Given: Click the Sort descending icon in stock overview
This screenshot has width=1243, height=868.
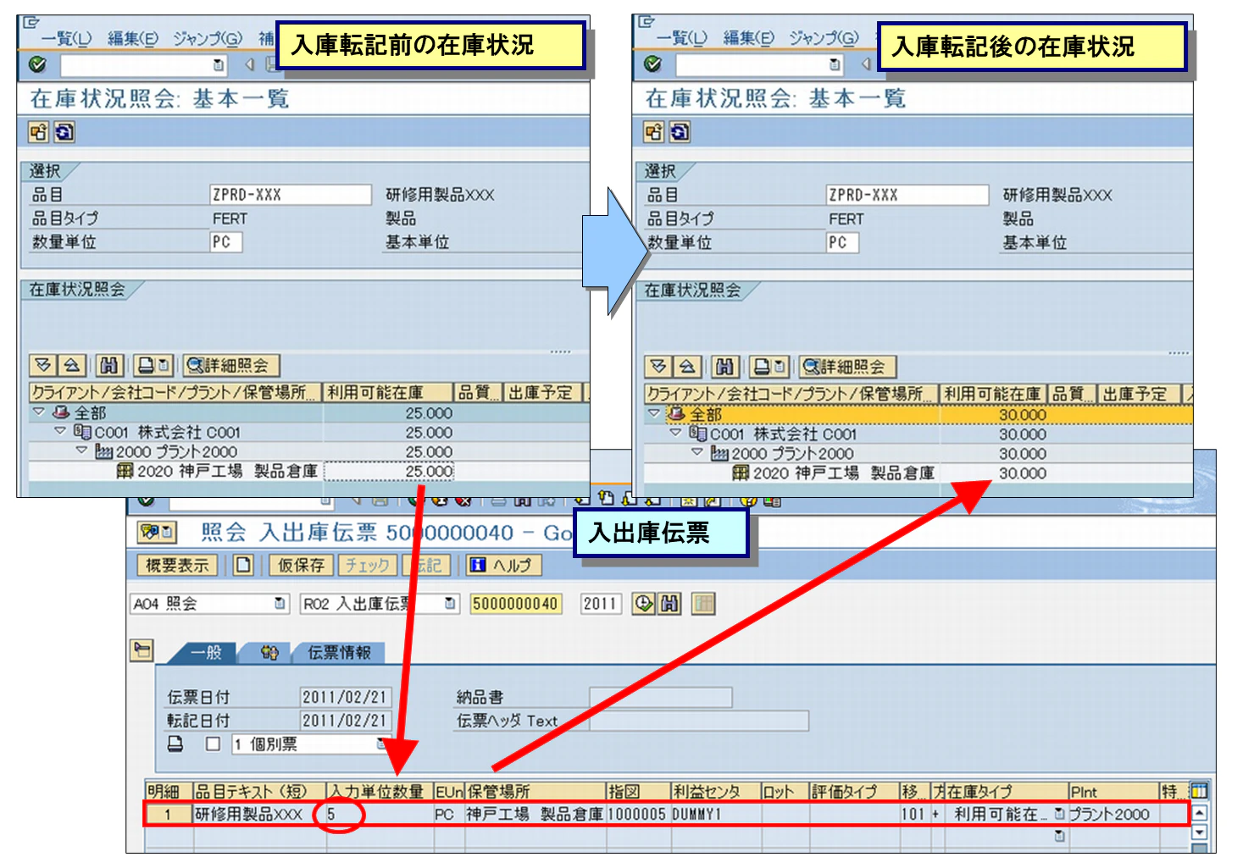Looking at the screenshot, I should click(44, 366).
